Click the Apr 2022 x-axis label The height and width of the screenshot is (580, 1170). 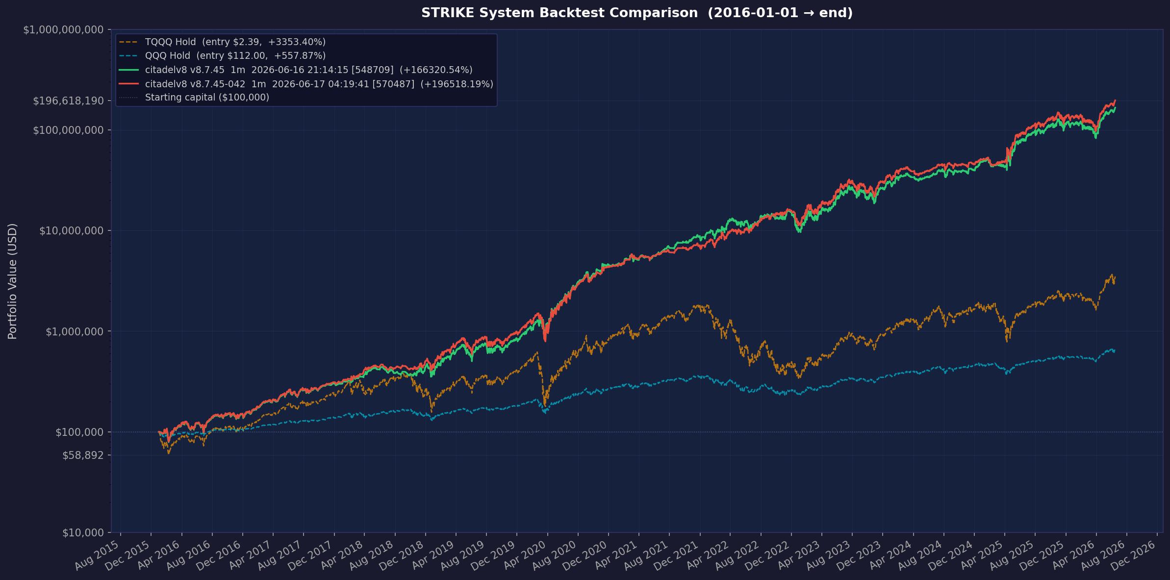pos(707,555)
